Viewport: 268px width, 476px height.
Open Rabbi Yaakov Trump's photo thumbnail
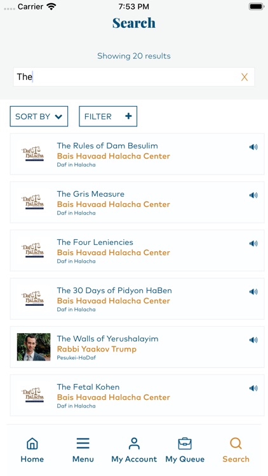point(34,347)
